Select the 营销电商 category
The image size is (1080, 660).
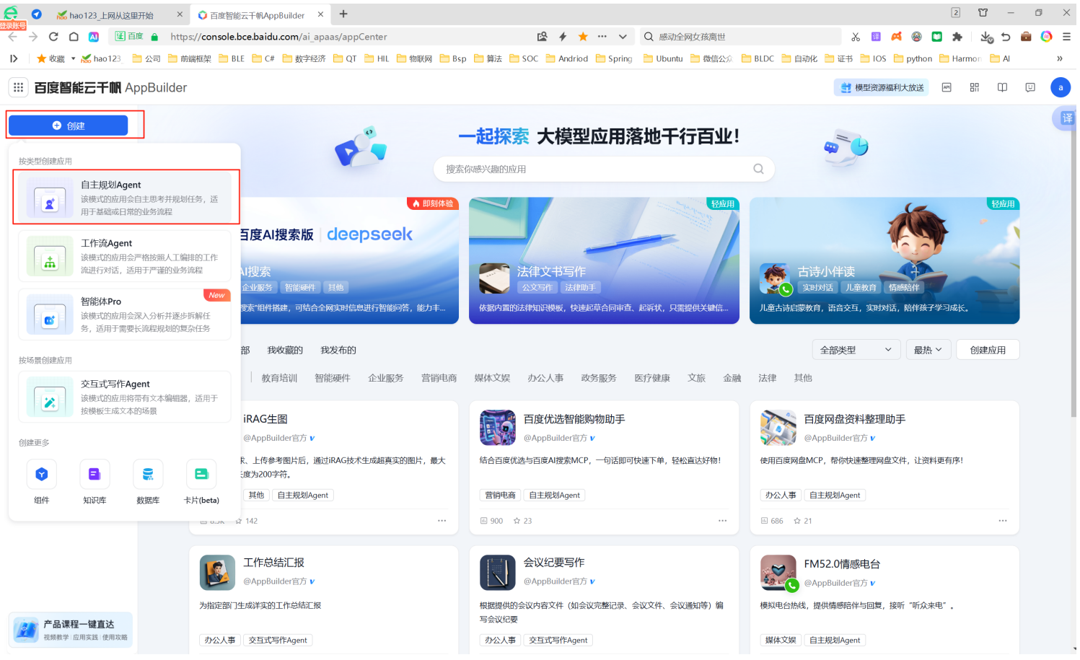pyautogui.click(x=439, y=378)
